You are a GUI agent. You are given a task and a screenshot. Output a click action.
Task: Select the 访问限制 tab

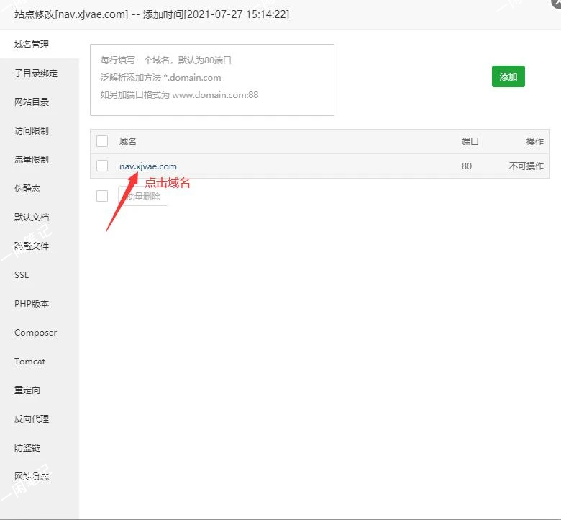click(32, 131)
